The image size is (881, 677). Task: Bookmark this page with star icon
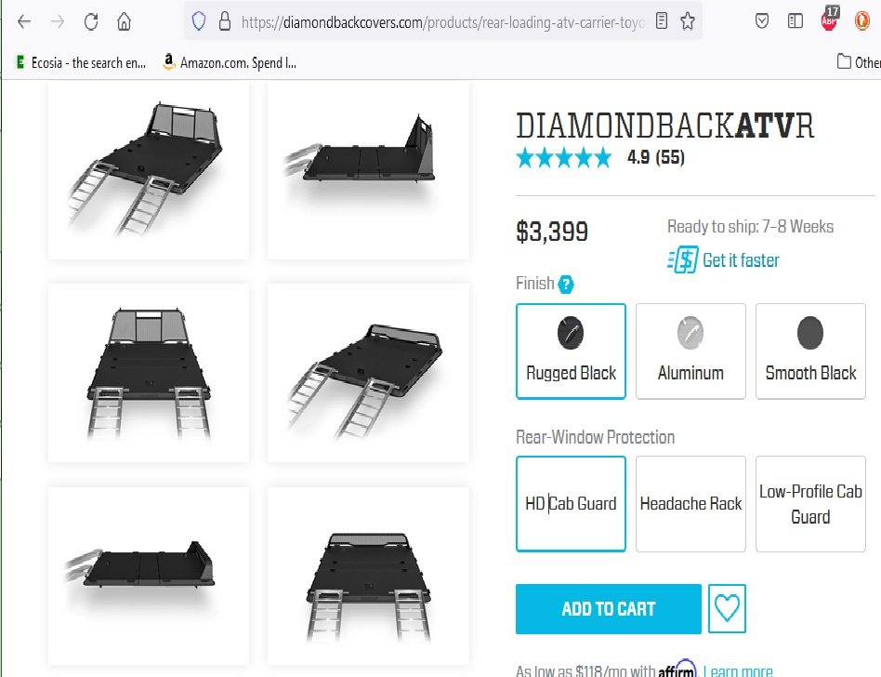tap(688, 21)
